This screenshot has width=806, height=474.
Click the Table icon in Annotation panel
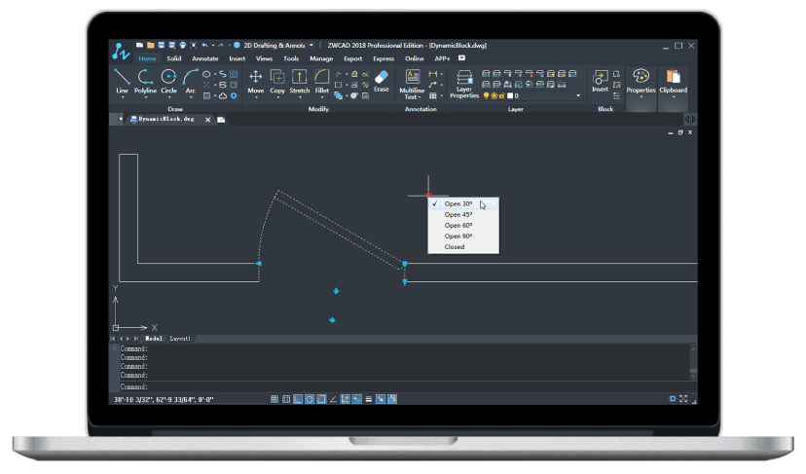(x=433, y=95)
